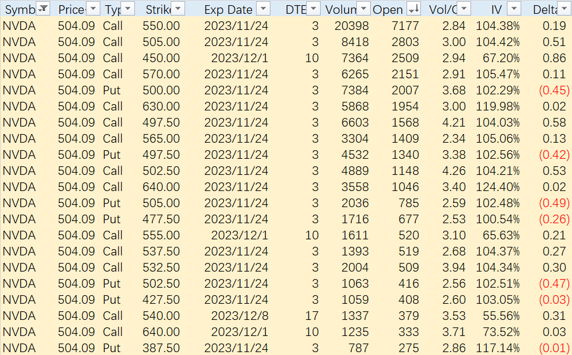
Task: Select IV cell 73.52%
Action: tap(501, 331)
